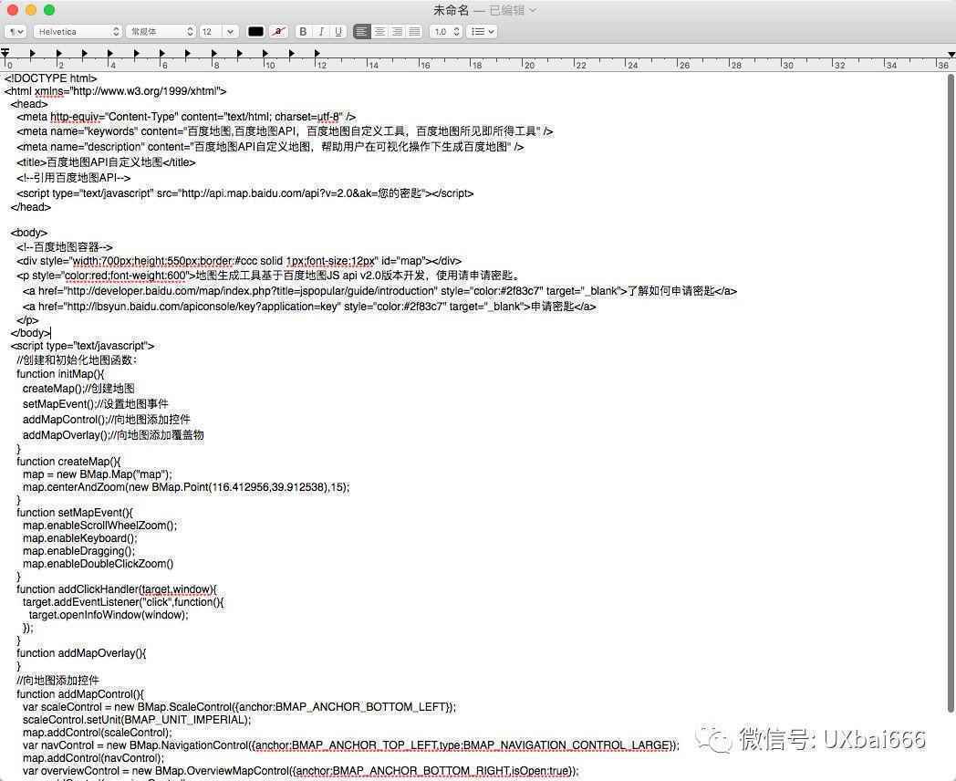
Task: Click the ruler tab stop at 4
Action: coord(110,54)
